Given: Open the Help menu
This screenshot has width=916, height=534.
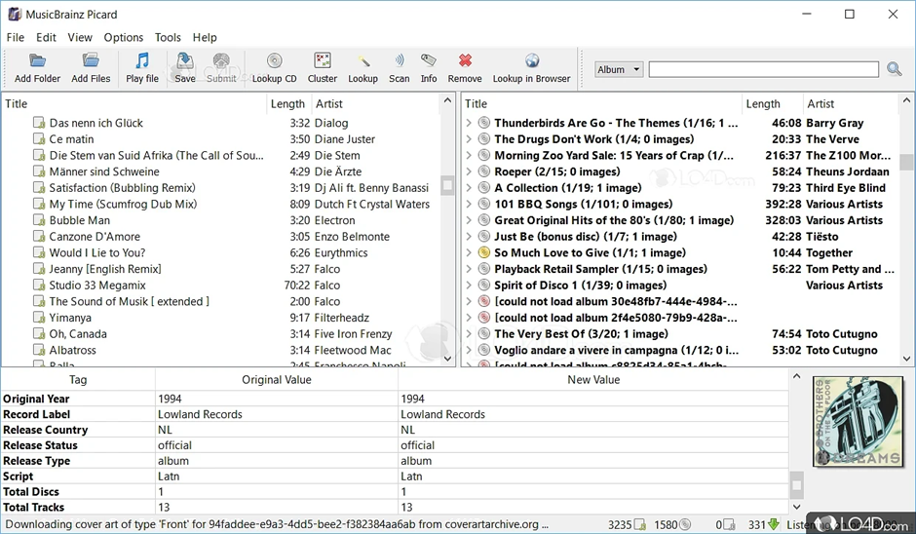Looking at the screenshot, I should (205, 37).
